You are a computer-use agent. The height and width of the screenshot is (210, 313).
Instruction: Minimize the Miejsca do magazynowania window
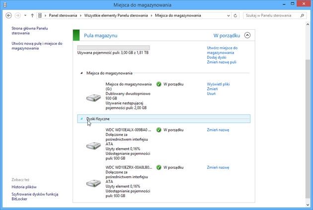(284, 4)
